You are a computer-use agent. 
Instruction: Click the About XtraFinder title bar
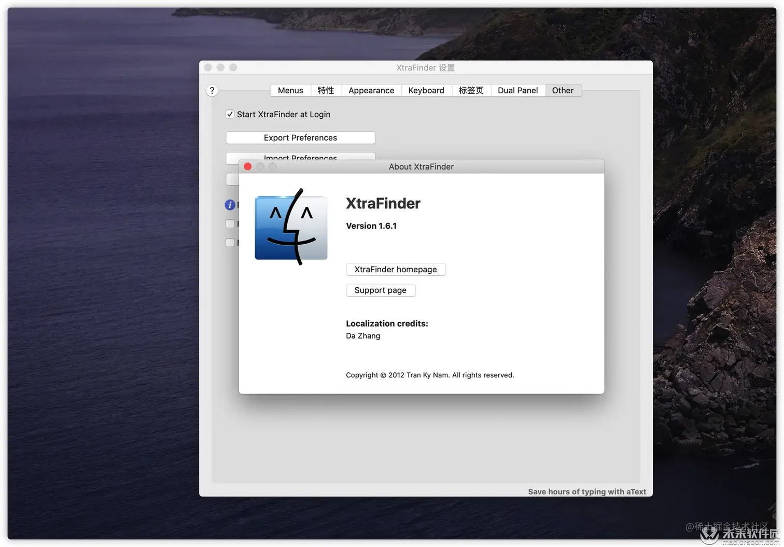(421, 166)
